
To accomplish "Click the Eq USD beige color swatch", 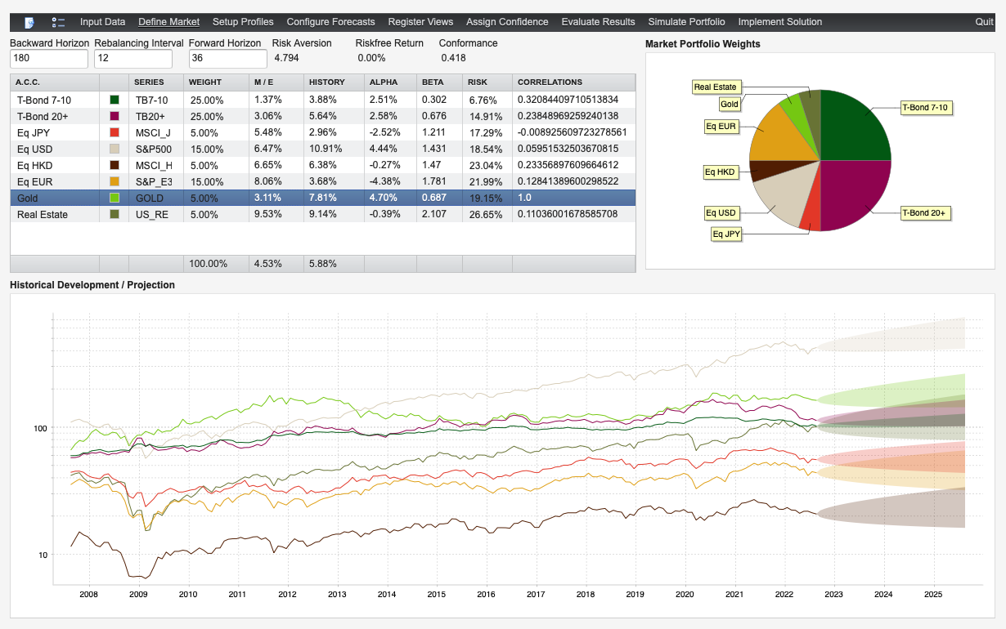I will click(115, 149).
